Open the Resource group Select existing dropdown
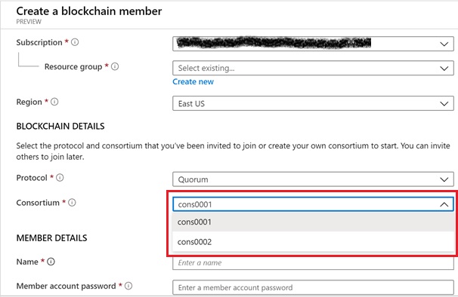458x297 pixels. (313, 68)
